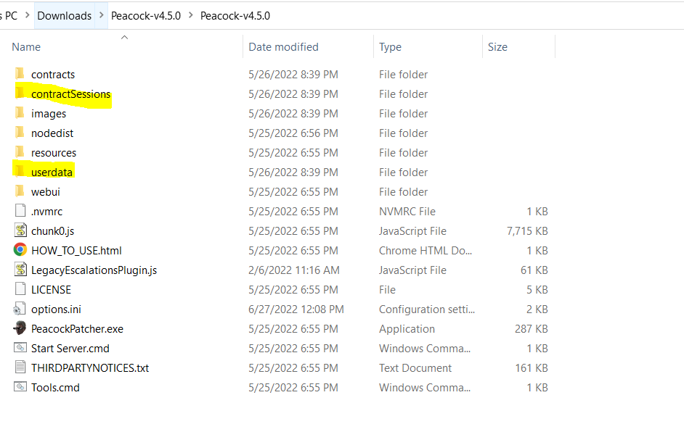
Task: Select the Chrome icon beside HOW_TO_USE.html
Action: pyautogui.click(x=20, y=250)
